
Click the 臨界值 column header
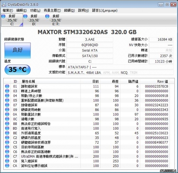[x=130, y=81]
